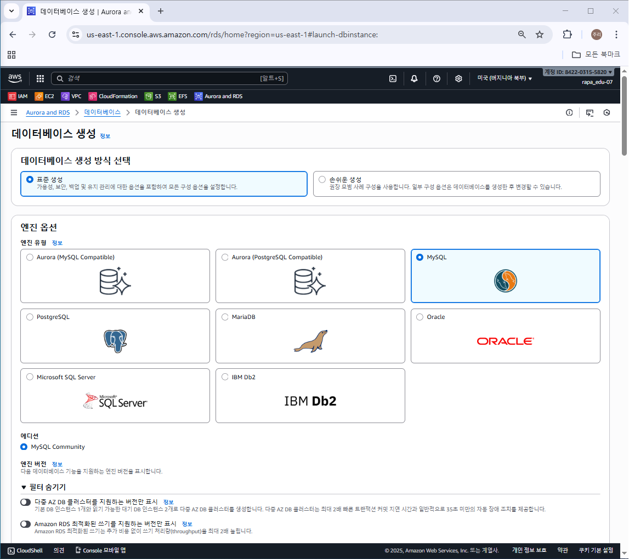
Task: Go to Aurora and RDS breadcrumb
Action: click(x=48, y=113)
